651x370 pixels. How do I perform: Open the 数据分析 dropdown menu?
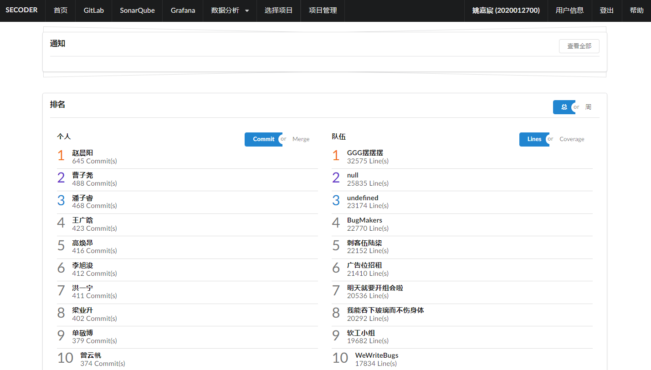pos(230,10)
